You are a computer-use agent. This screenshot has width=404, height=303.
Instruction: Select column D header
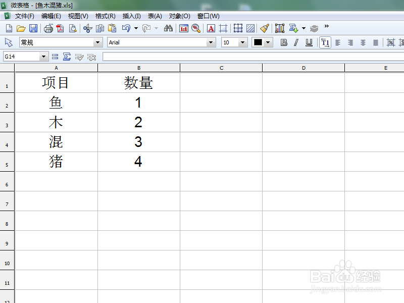pyautogui.click(x=304, y=68)
